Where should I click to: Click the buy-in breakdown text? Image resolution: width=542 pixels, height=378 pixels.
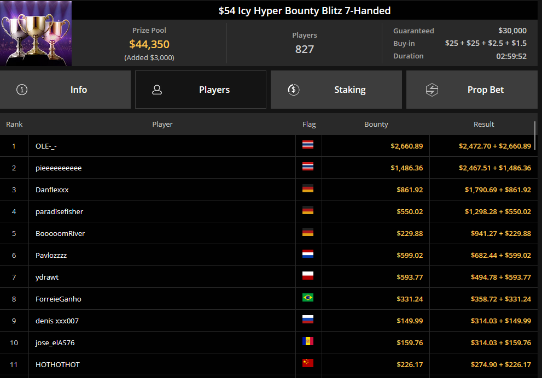coord(486,43)
